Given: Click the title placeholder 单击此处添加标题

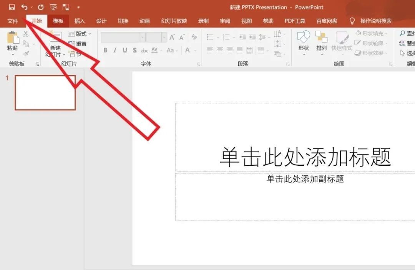Looking at the screenshot, I should 305,157.
